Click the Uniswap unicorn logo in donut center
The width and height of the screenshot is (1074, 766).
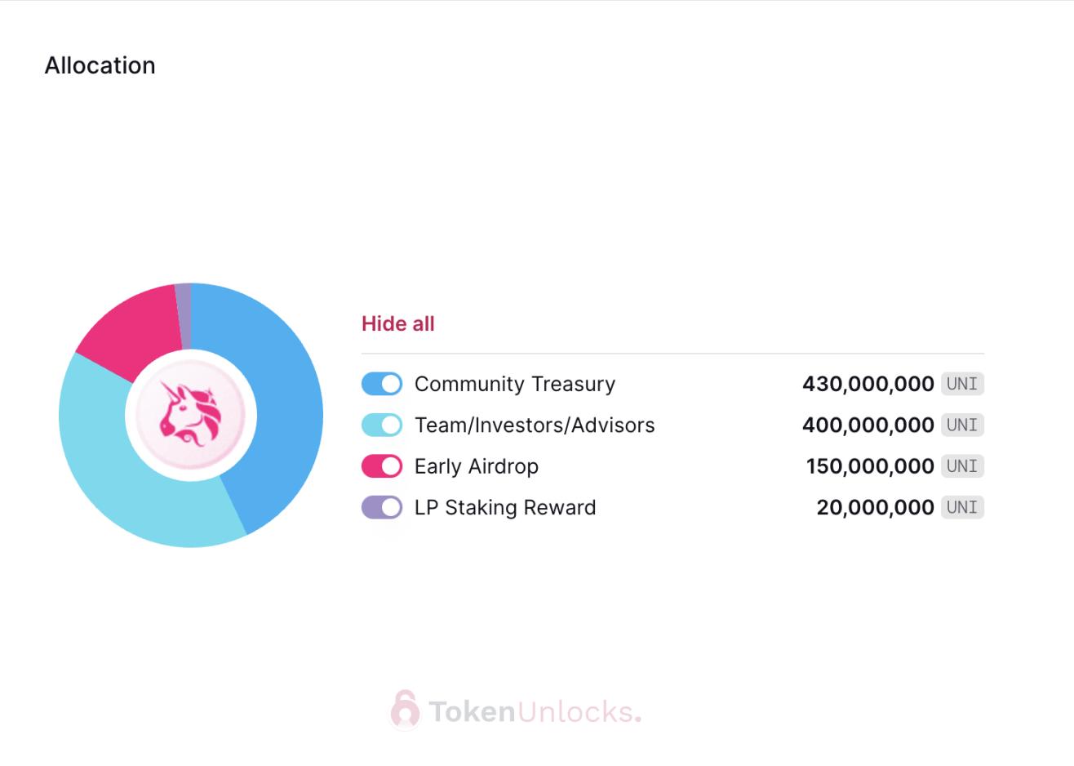190,415
